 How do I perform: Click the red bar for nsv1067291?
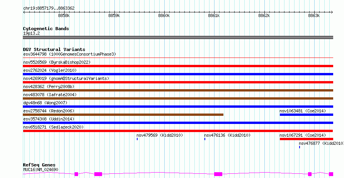[307, 139]
